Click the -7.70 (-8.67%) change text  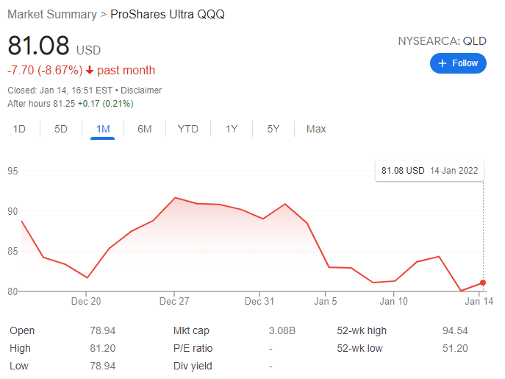coord(45,71)
